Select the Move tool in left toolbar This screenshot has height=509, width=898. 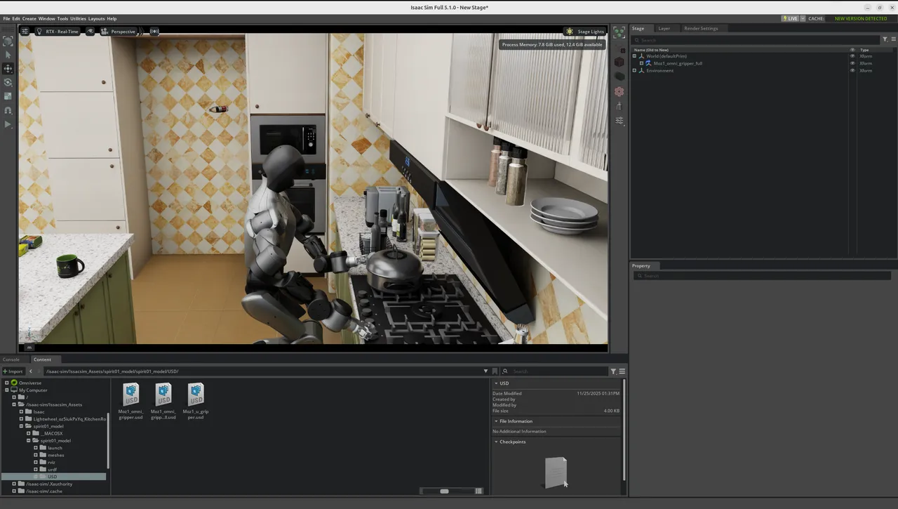[8, 68]
